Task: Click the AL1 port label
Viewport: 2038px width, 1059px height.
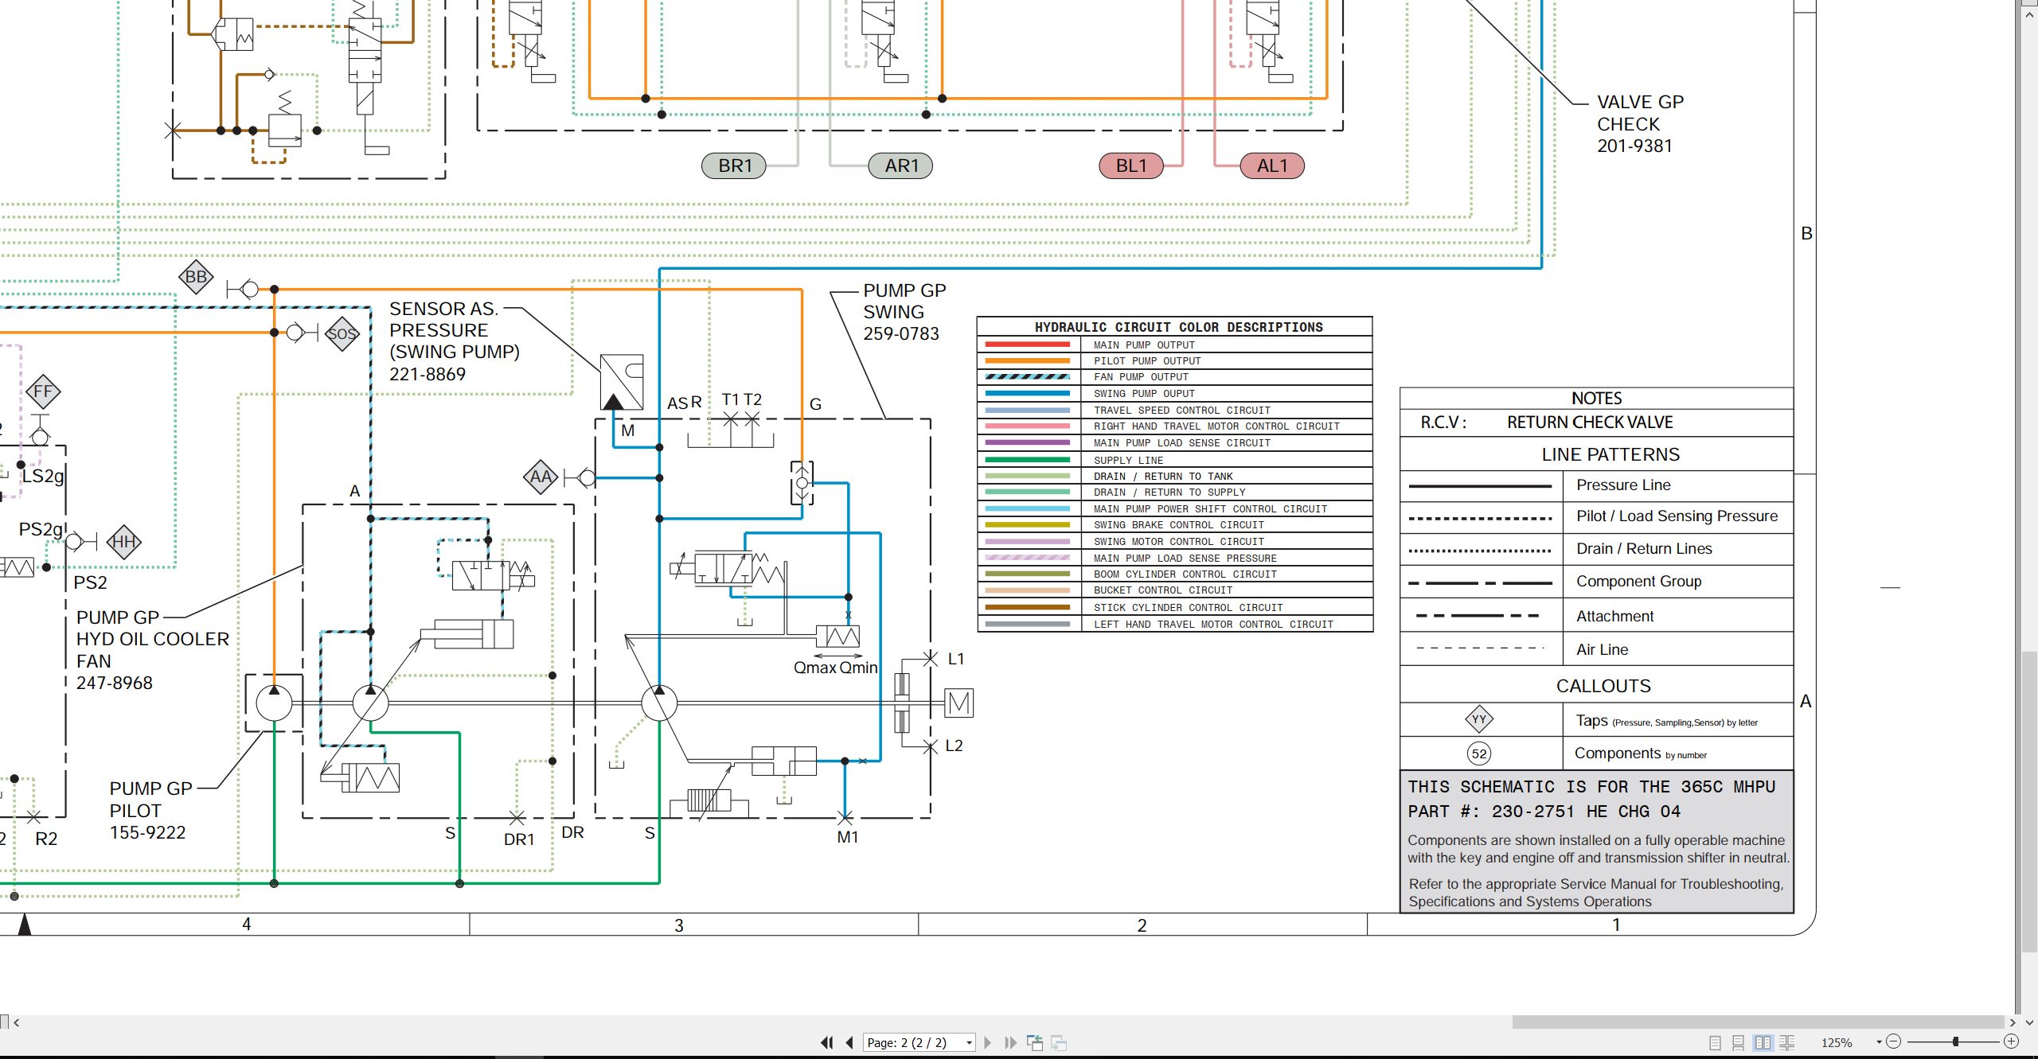Action: [1272, 165]
